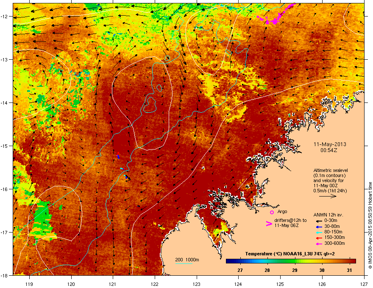Click the longitude axis label 123
Viewport: 373px width, 288px height.
click(197, 284)
